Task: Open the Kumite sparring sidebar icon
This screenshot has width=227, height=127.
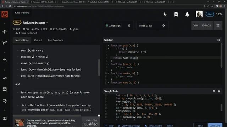Action: tap(5, 43)
